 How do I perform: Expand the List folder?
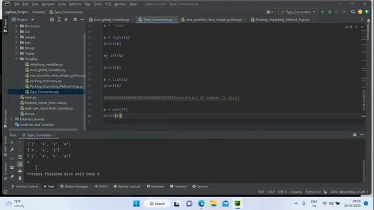[16, 32]
